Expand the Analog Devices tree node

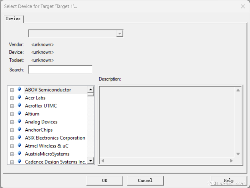pos(12,122)
